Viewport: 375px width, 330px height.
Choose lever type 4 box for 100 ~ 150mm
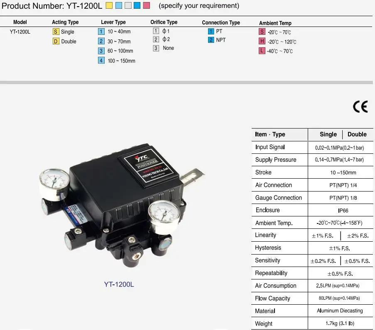pyautogui.click(x=101, y=61)
